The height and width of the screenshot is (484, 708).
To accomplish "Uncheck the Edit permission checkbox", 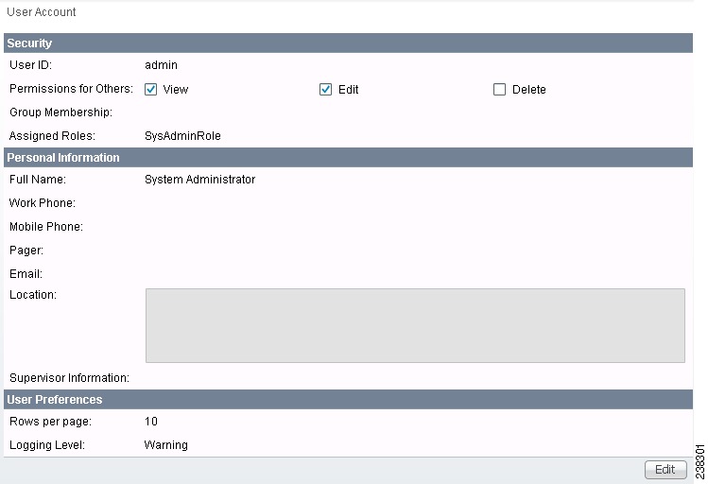I will pos(325,90).
